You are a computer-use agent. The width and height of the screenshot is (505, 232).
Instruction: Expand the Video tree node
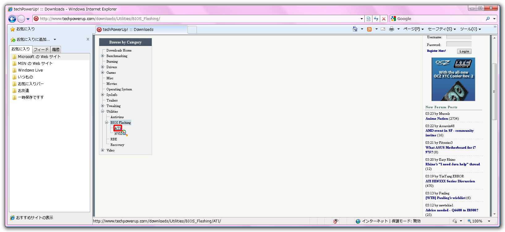point(103,150)
